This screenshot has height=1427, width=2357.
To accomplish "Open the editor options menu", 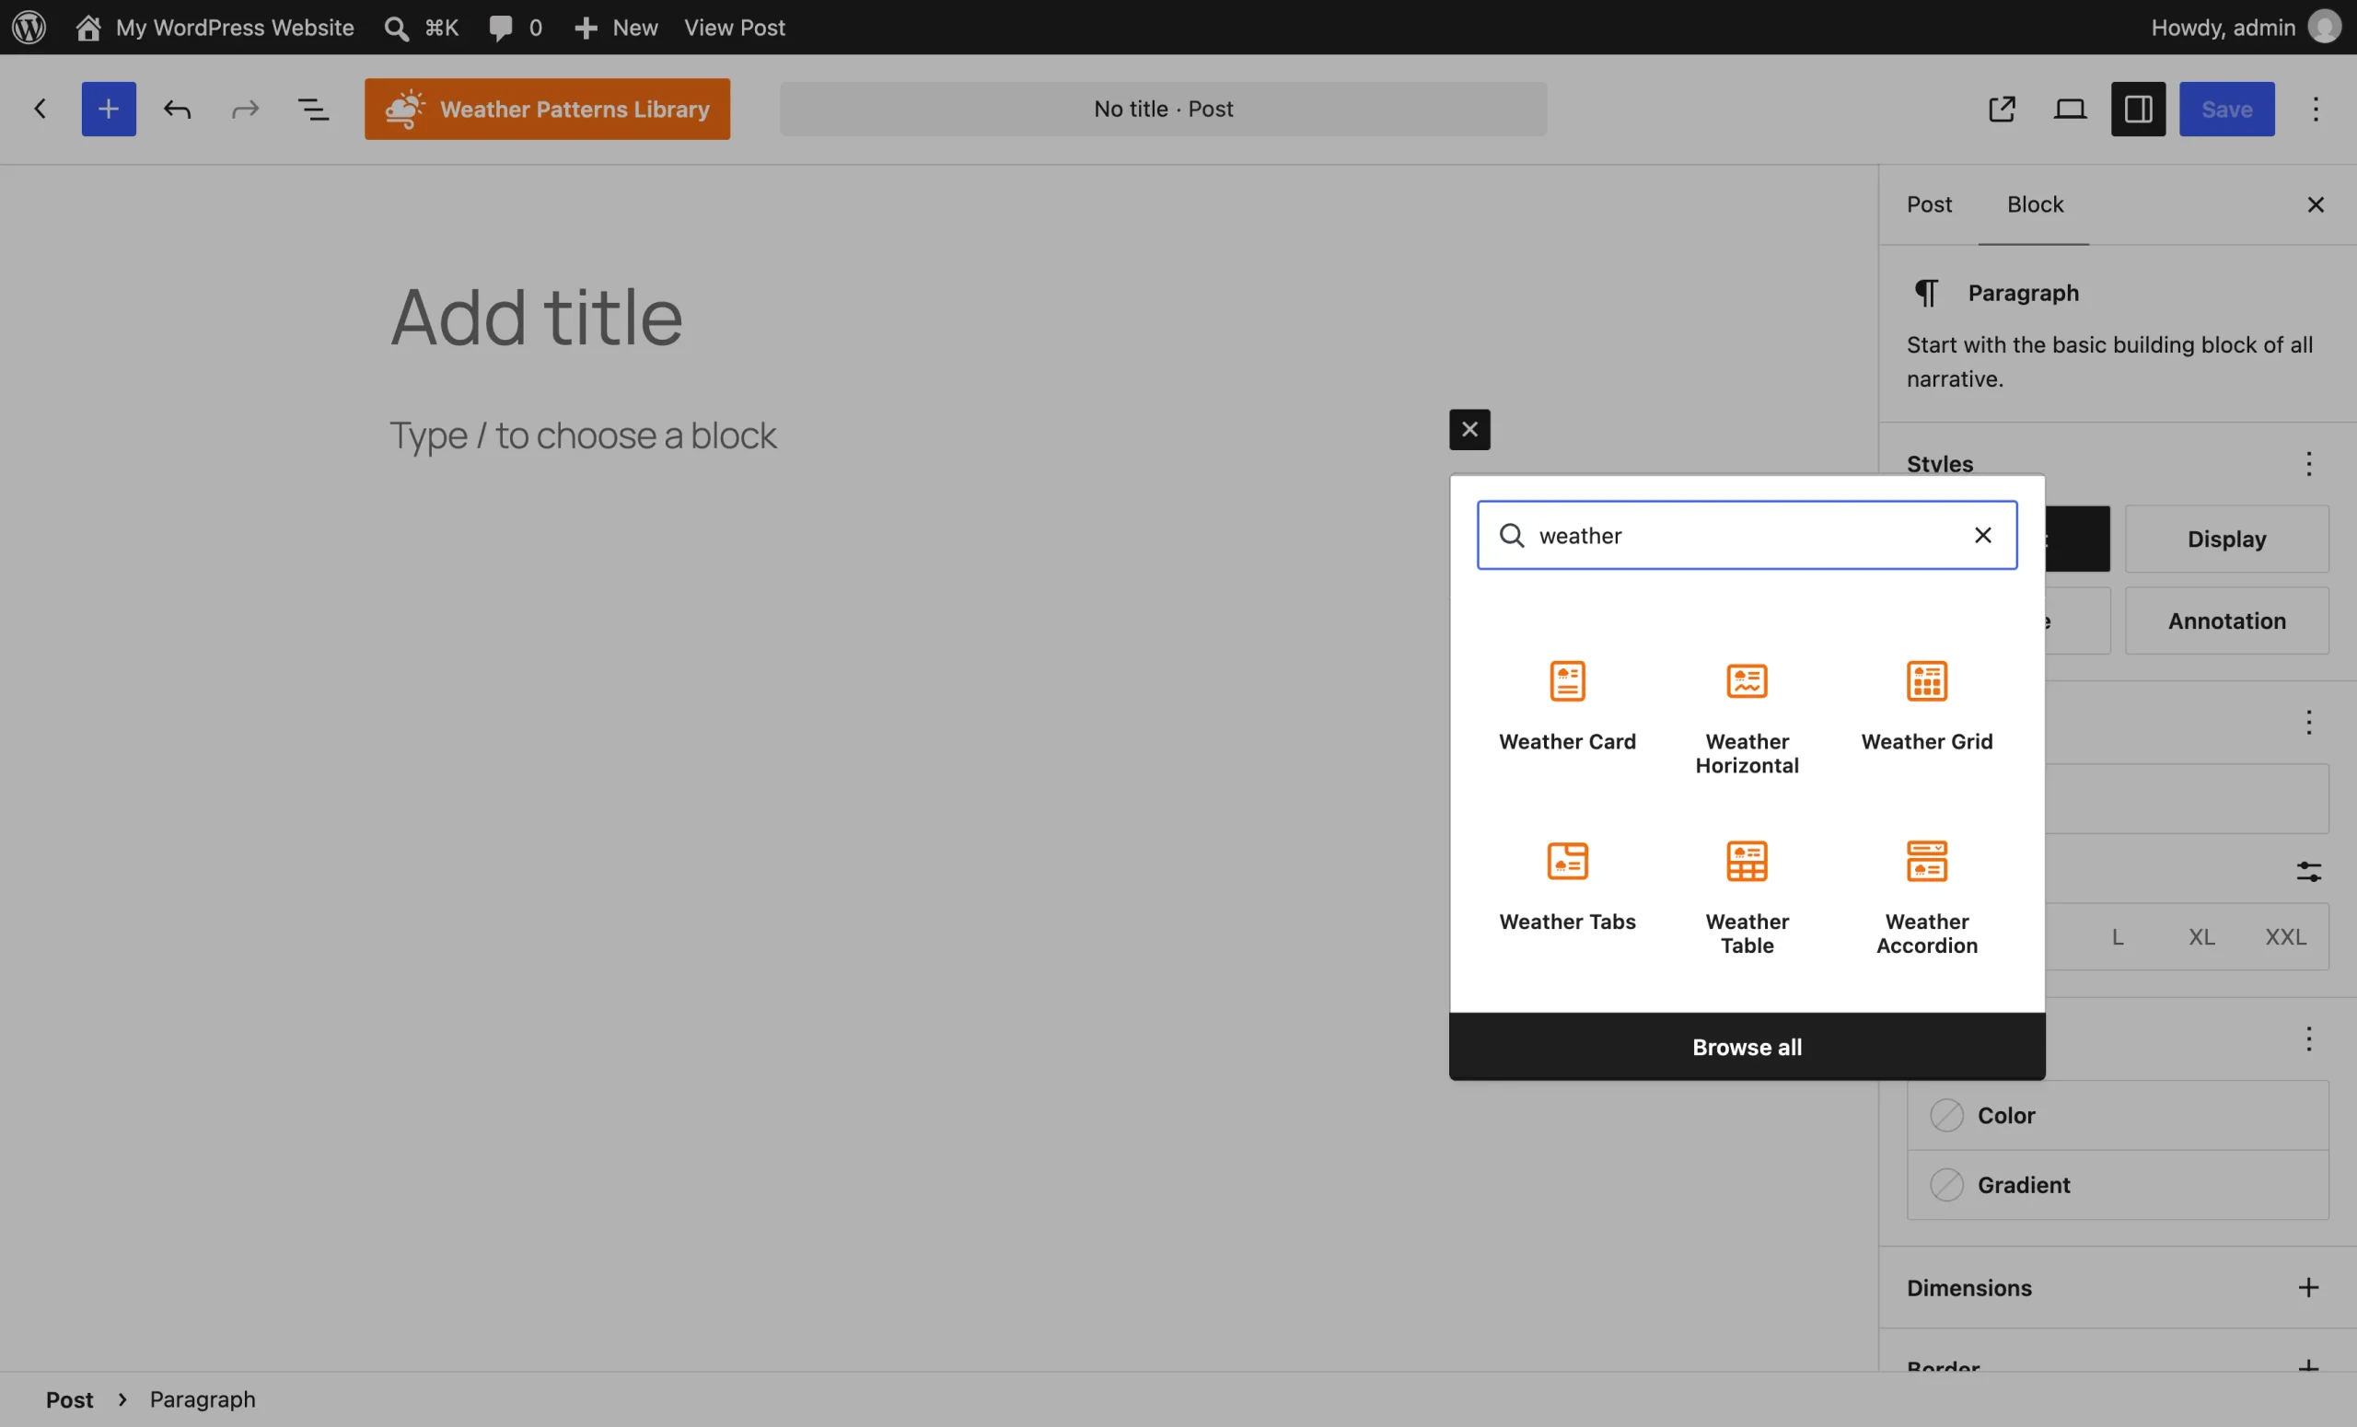I will [x=2316, y=109].
